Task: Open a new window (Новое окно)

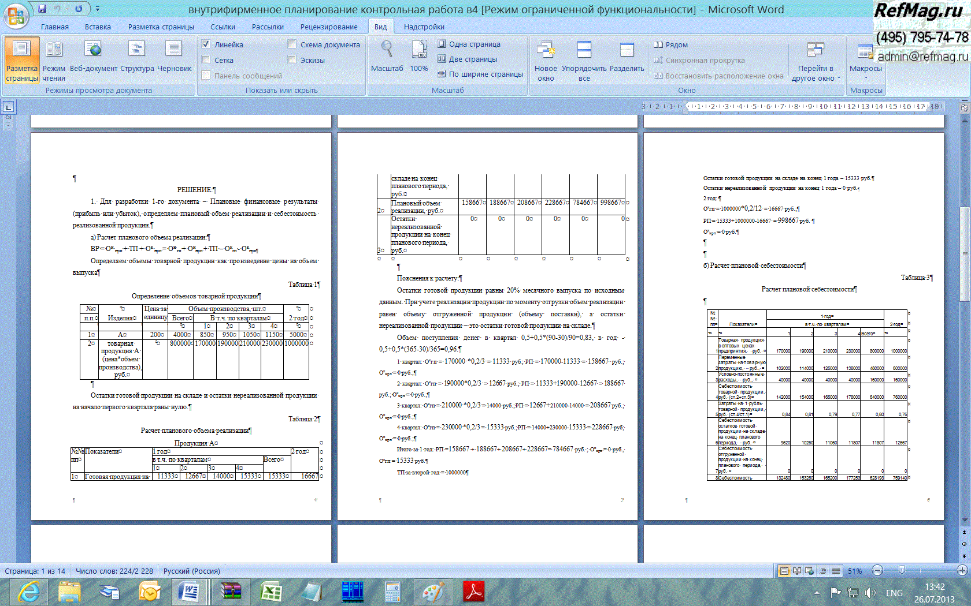Action: pos(546,61)
